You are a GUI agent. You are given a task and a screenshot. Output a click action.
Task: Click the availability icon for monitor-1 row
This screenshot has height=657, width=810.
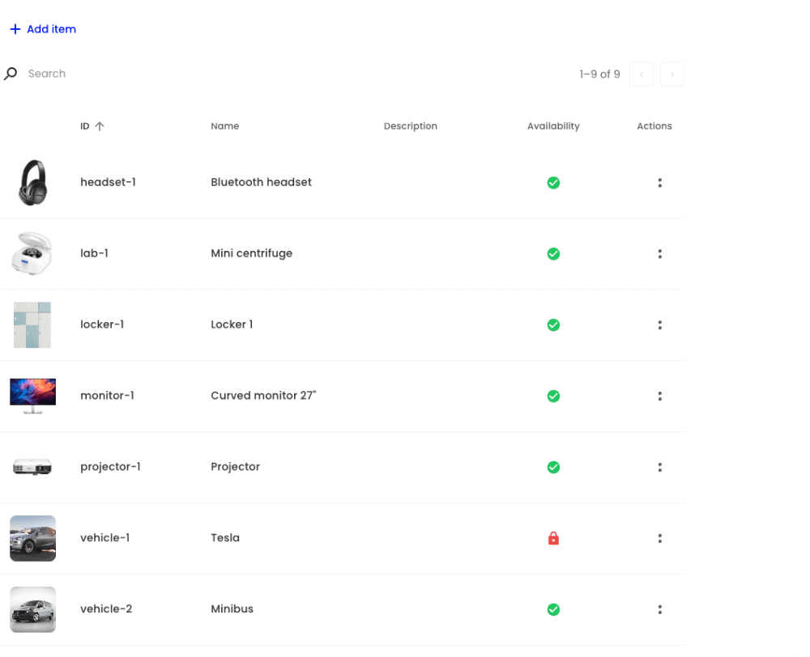pyautogui.click(x=553, y=396)
